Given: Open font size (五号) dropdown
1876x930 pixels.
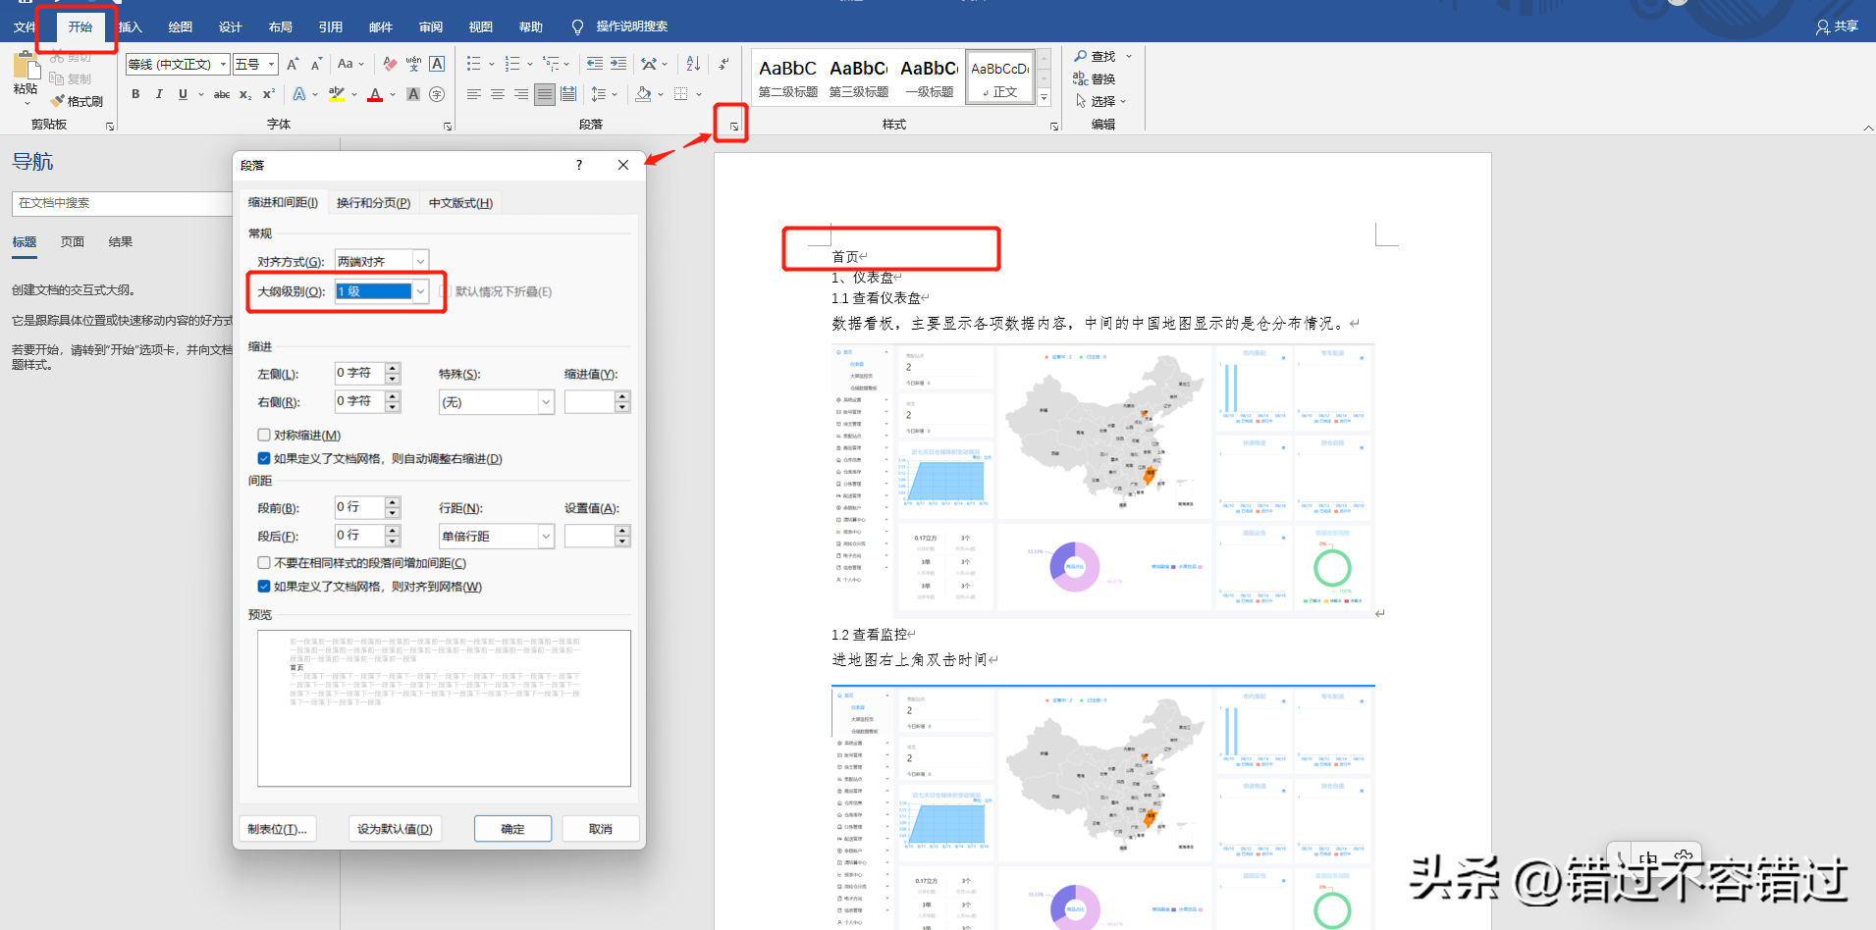Looking at the screenshot, I should click(272, 64).
